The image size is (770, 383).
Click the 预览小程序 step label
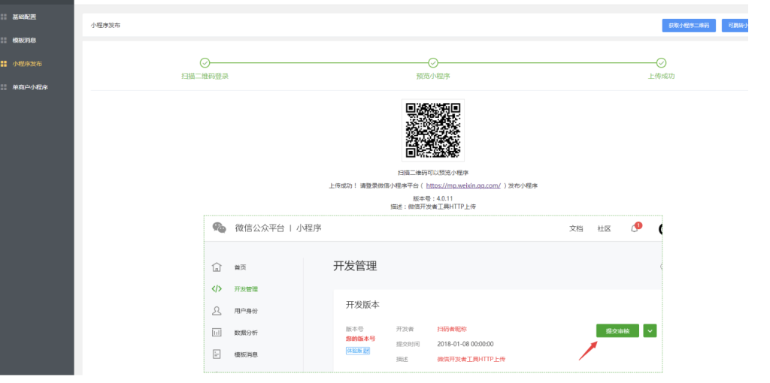433,76
